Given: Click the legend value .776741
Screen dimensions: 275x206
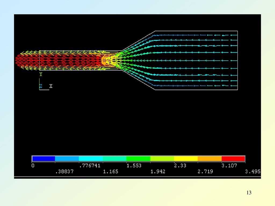Looking at the screenshot, I should (90, 165).
